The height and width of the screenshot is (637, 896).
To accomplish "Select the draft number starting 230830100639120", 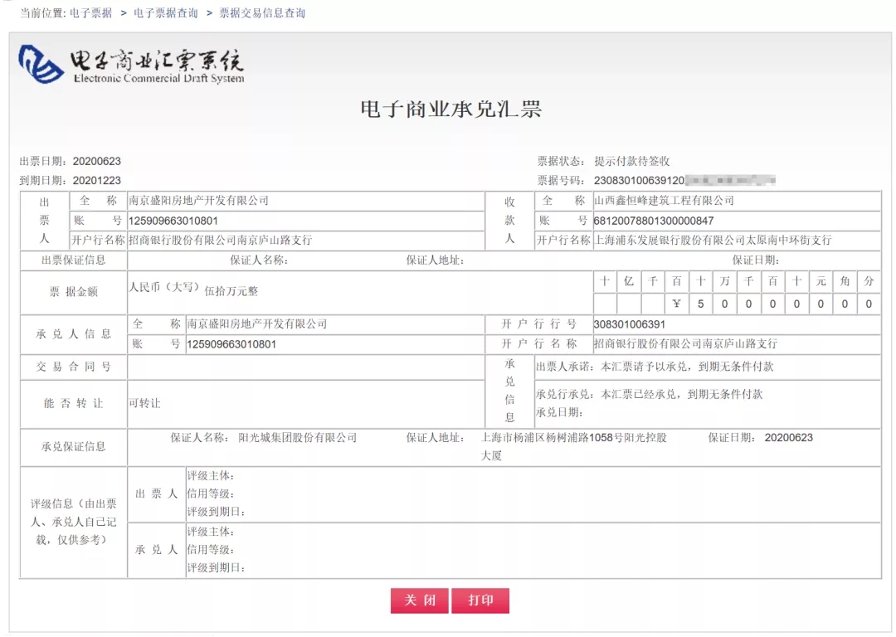I will click(684, 181).
